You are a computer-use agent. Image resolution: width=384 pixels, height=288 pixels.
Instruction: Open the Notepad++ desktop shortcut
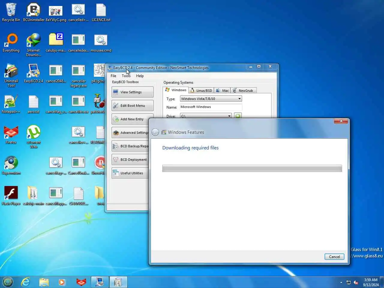[11, 104]
